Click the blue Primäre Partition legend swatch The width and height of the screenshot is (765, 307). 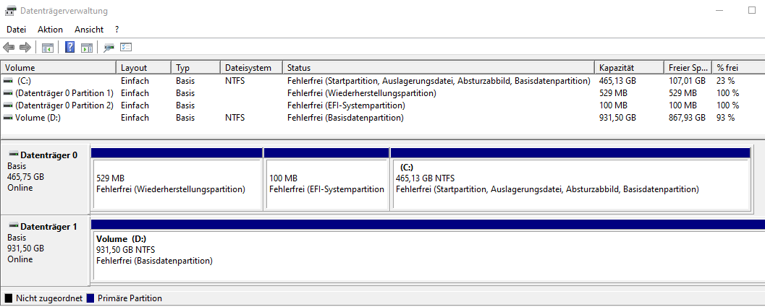(90, 298)
